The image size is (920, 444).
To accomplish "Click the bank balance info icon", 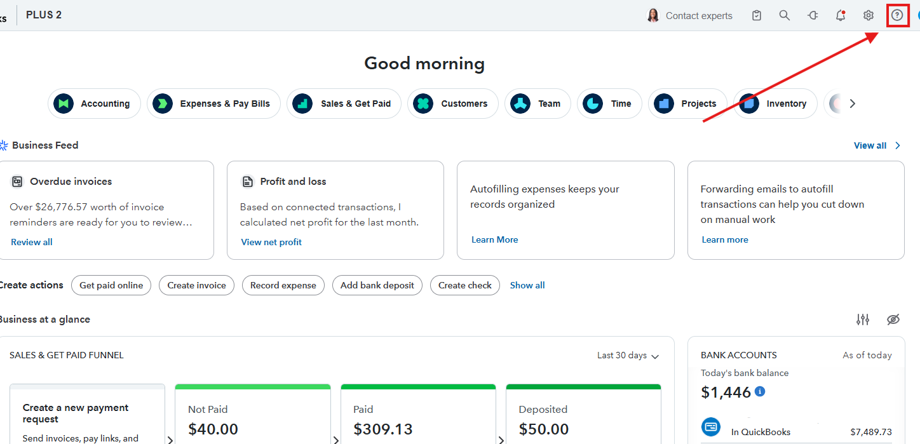I will pos(760,391).
